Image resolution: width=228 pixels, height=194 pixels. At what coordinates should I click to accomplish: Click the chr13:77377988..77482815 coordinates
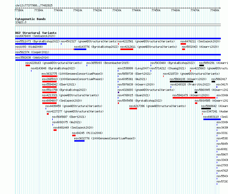point(34,6)
